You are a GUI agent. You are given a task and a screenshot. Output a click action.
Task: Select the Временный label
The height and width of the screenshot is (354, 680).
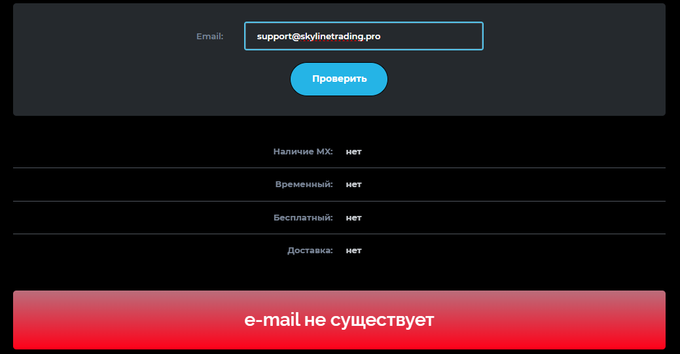[x=304, y=185]
